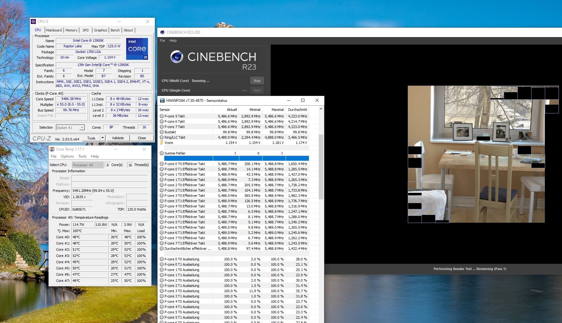Image resolution: width=562 pixels, height=323 pixels.
Task: Click the CPU-Z app icon in title bar
Action: tap(34, 21)
